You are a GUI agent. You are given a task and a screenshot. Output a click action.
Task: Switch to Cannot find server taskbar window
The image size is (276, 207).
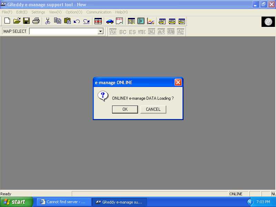pyautogui.click(x=64, y=202)
